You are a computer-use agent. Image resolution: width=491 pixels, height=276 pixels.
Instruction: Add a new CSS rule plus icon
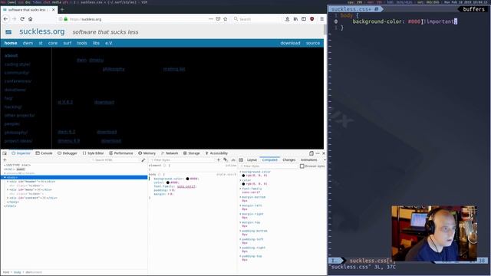[x=219, y=160]
